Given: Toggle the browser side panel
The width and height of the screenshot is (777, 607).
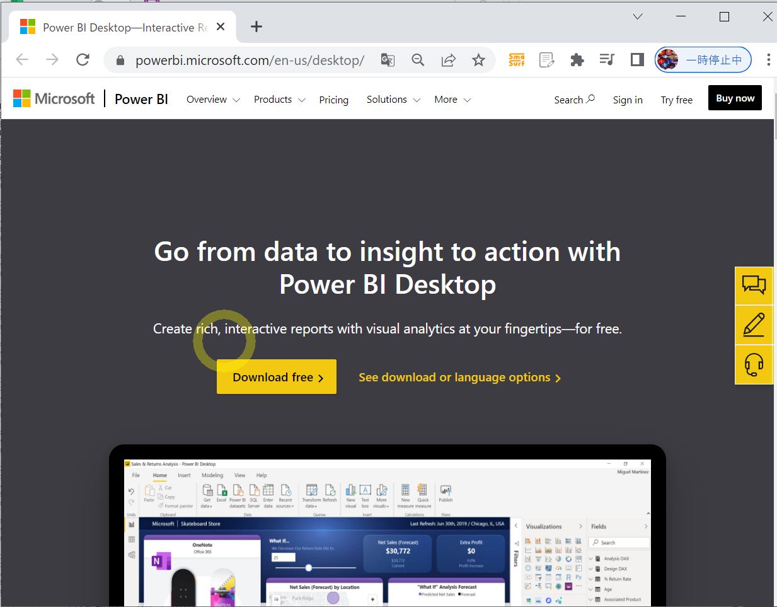Looking at the screenshot, I should [x=637, y=60].
